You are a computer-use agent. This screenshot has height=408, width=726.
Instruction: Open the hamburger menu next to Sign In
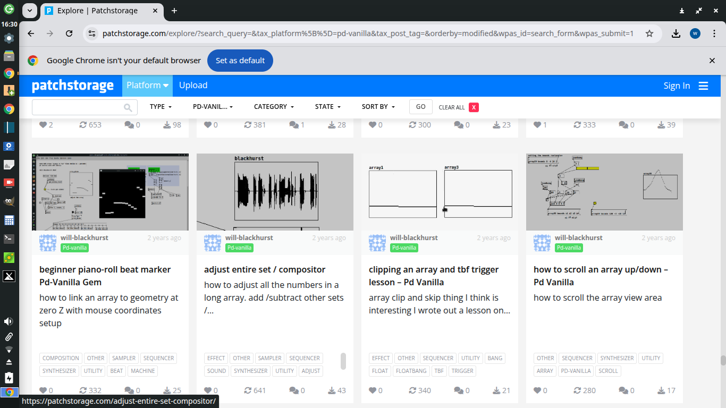704,86
